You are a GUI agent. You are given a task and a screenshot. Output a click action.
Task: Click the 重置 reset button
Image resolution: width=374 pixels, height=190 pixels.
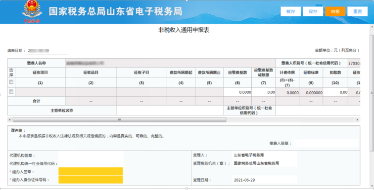(x=357, y=11)
